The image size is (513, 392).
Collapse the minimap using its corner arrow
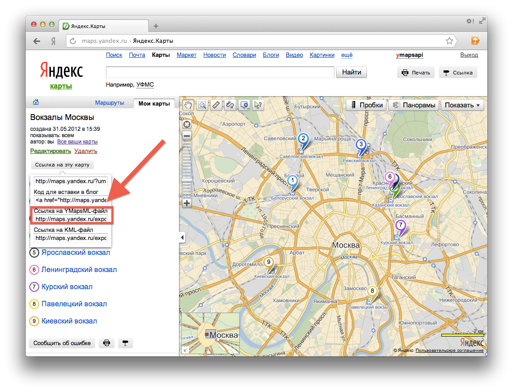[x=185, y=350]
